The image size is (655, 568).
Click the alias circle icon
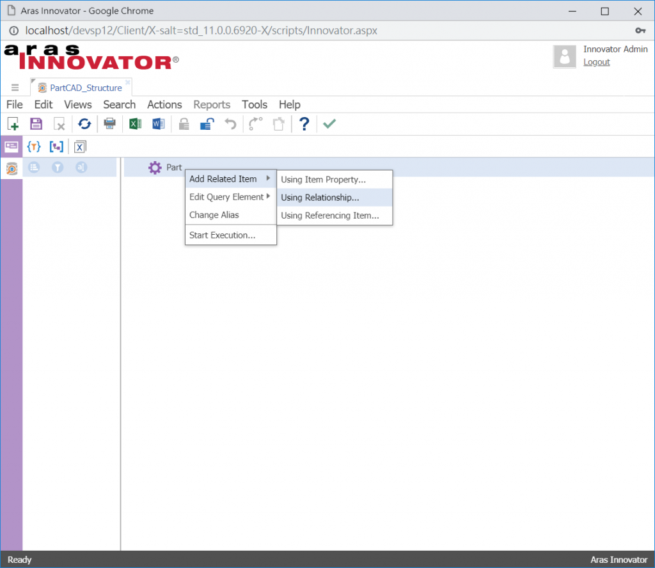point(81,168)
